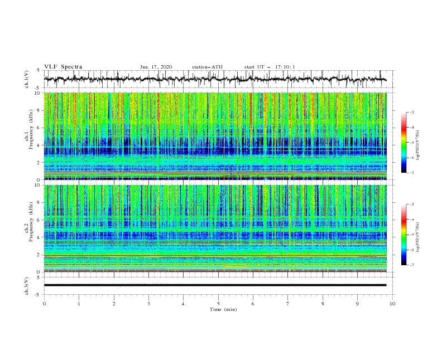The width and height of the screenshot is (442, 341).
Task: Click the time axis tick label "1"
Action: coord(79,304)
